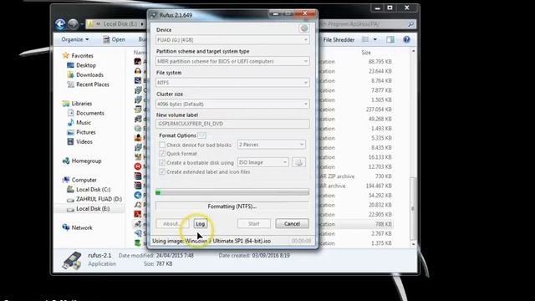Viewport: 535px width, 301px height.
Task: Click the 194.467 KB size entry
Action: (379, 186)
